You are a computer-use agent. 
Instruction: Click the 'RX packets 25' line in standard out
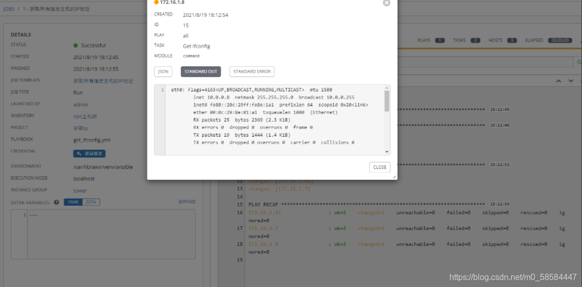coord(241,120)
